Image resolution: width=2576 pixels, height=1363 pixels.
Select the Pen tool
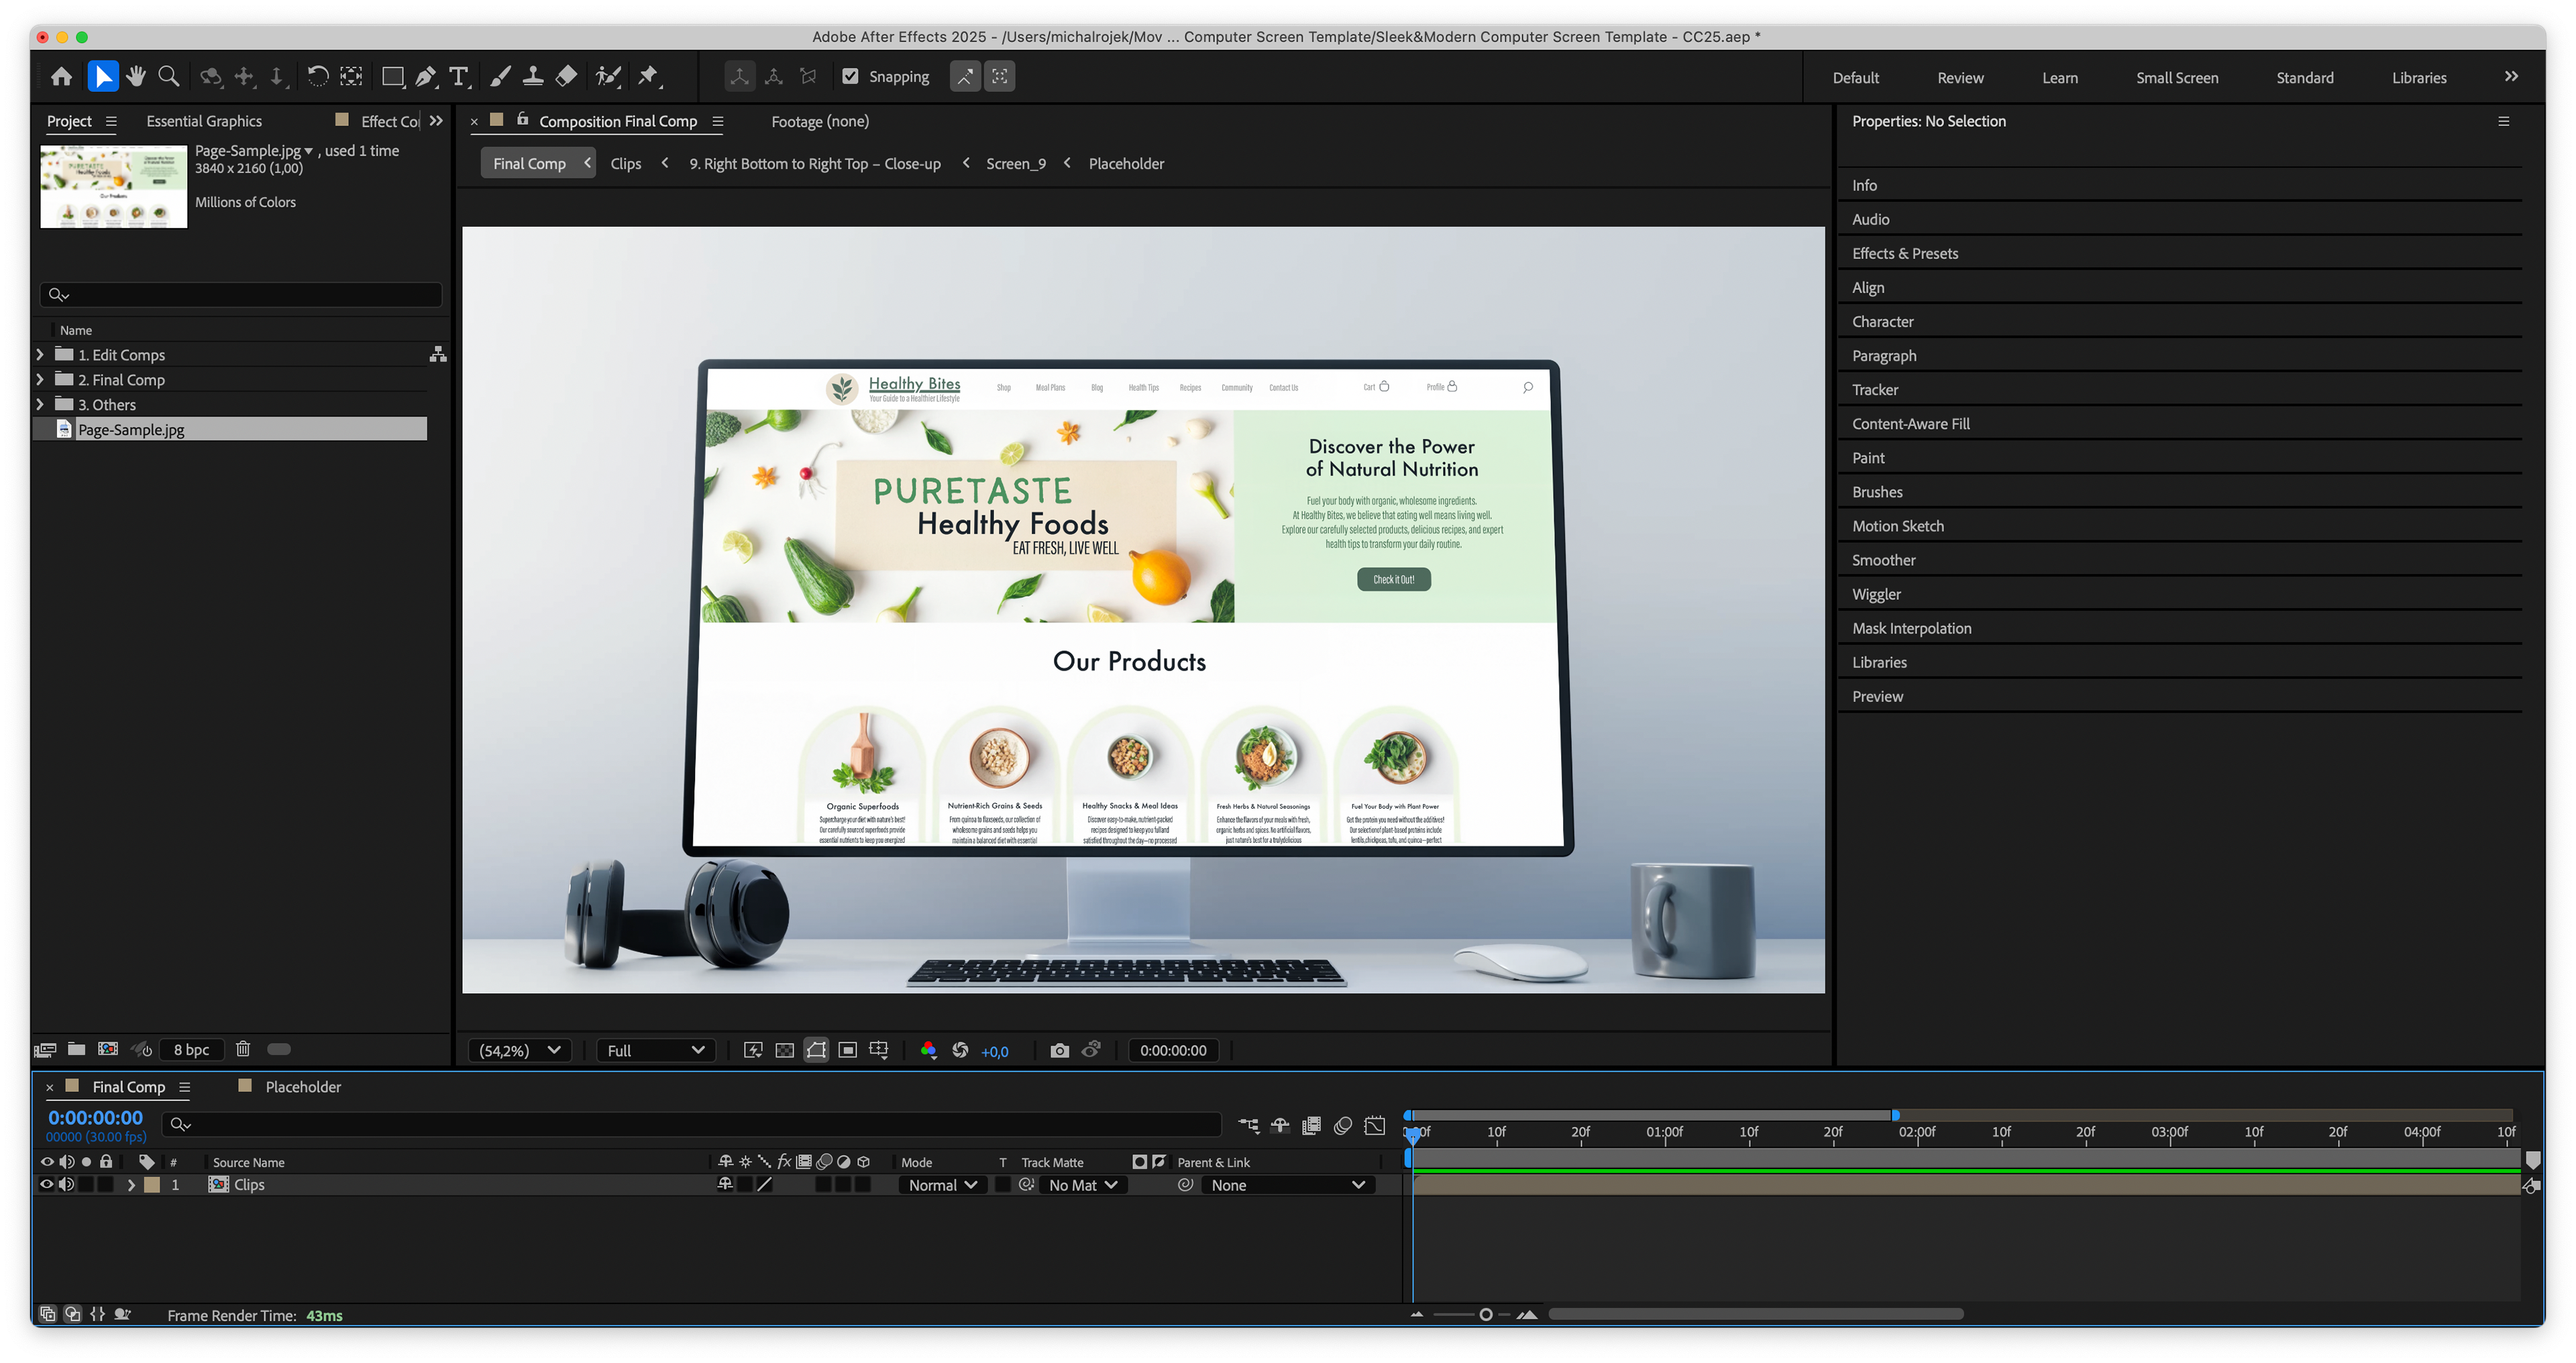426,77
